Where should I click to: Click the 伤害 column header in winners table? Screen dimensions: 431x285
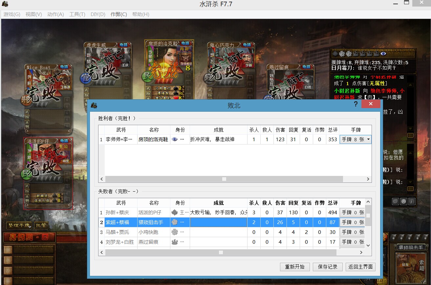click(x=280, y=130)
